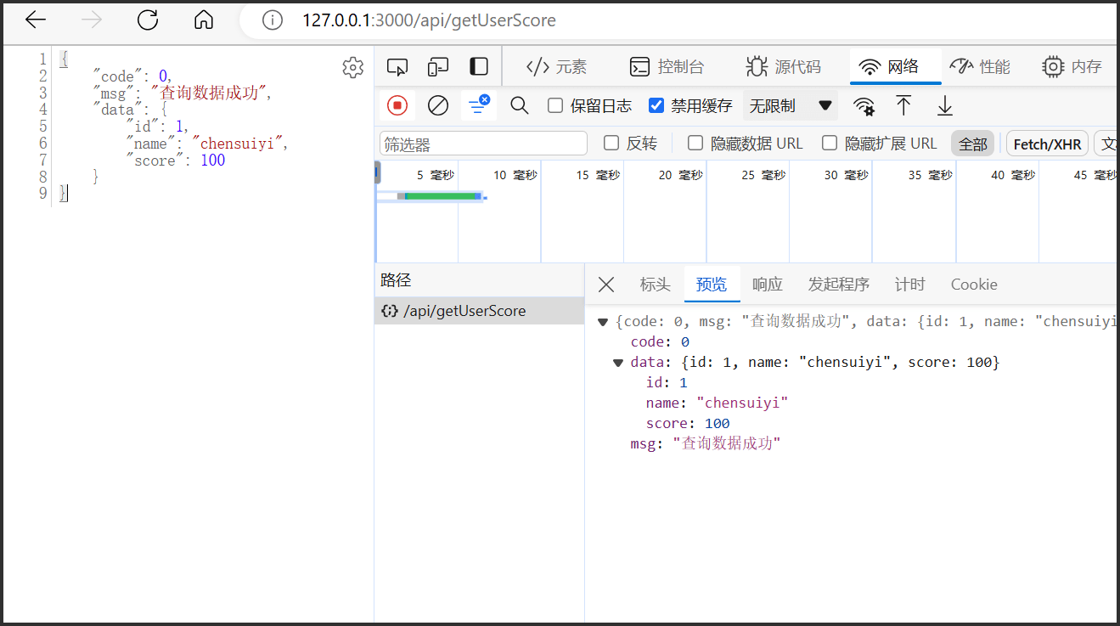Open the Cookie request tab
The width and height of the screenshot is (1120, 626).
pyautogui.click(x=974, y=285)
